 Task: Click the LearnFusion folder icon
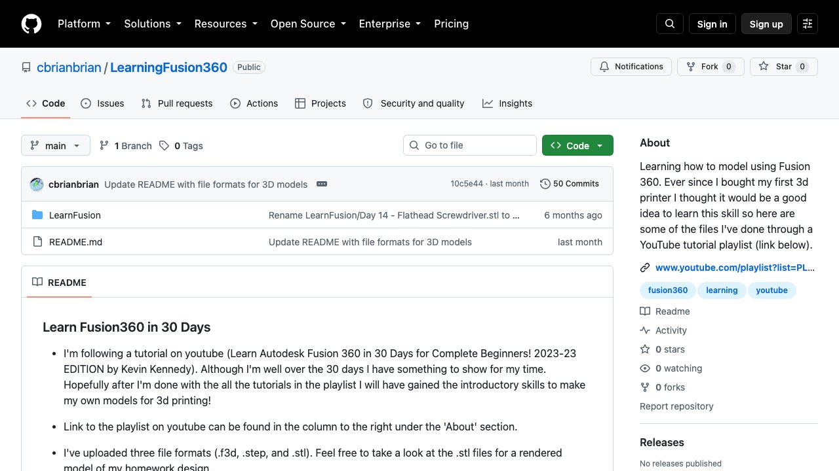tap(37, 215)
